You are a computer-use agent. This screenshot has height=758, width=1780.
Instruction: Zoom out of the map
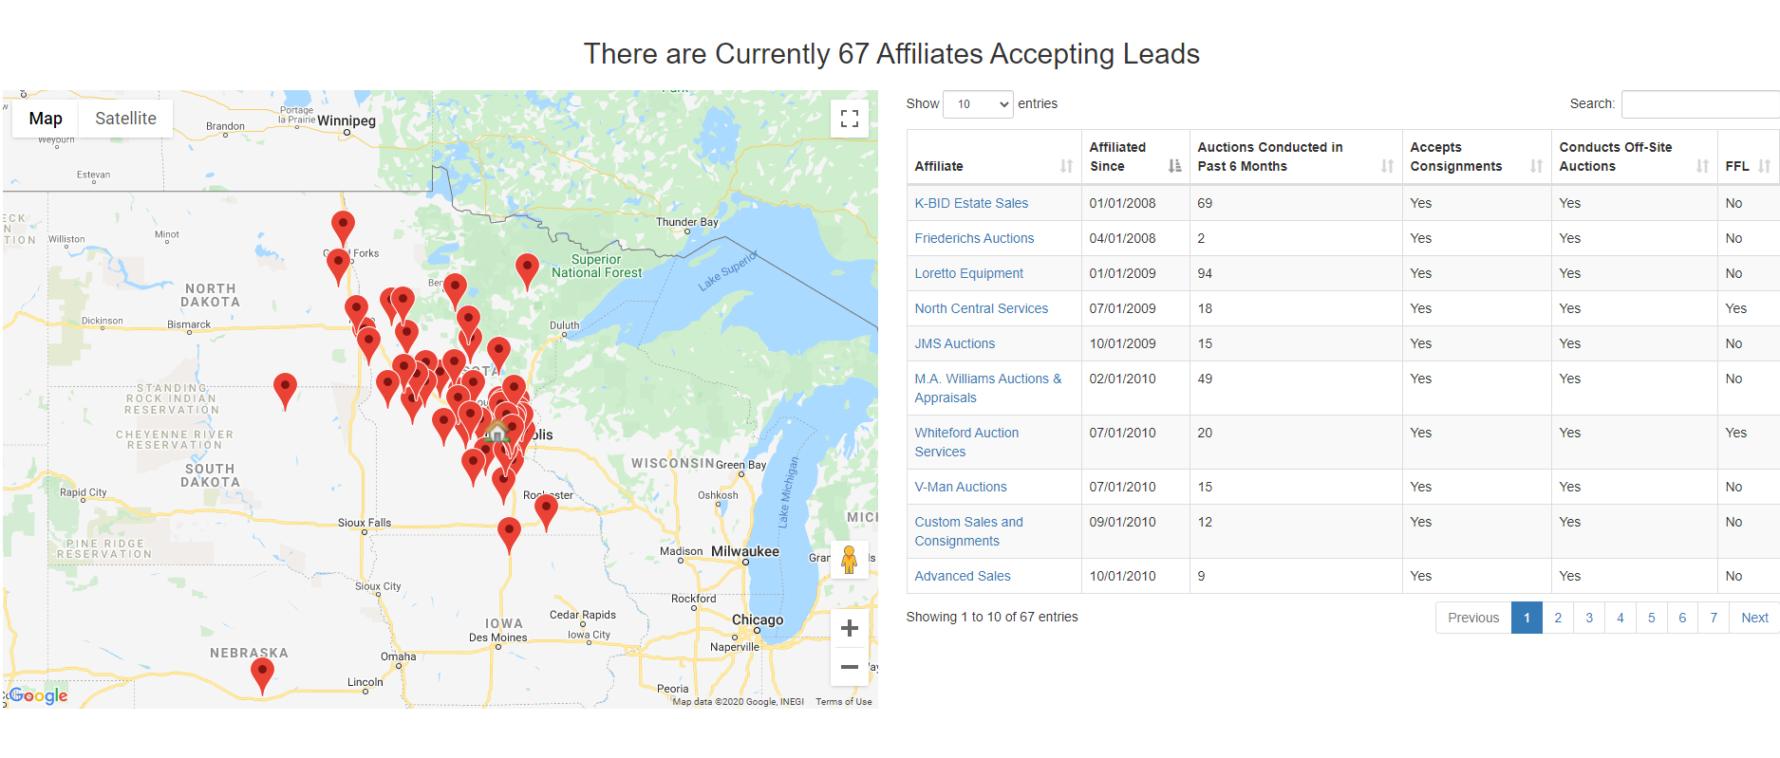tap(850, 667)
